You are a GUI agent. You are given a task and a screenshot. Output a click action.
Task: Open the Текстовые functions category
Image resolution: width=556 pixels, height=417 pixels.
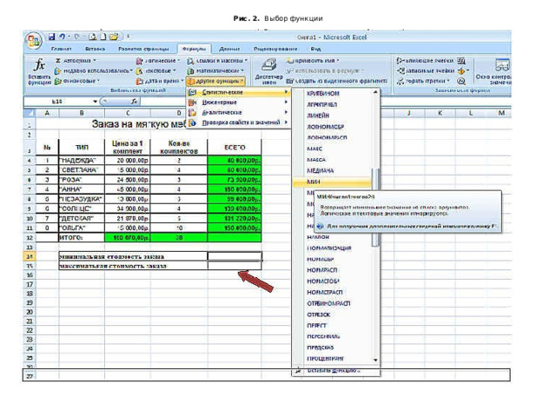156,71
